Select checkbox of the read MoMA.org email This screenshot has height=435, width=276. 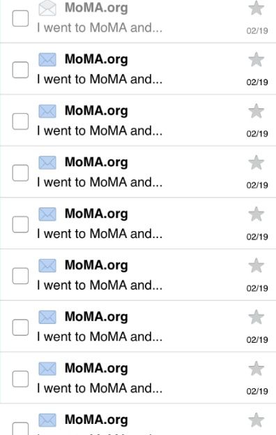20,18
